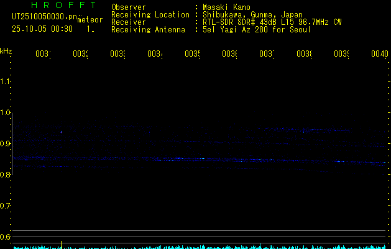
Task: Click the 0040 time axis marker
Action: pos(380,54)
